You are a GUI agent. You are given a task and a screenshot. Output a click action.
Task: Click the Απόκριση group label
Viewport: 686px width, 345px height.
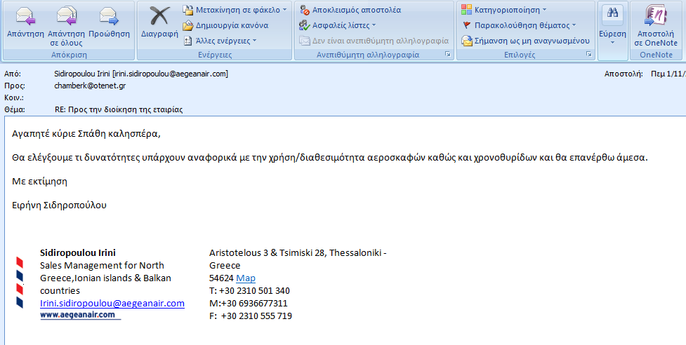point(69,55)
